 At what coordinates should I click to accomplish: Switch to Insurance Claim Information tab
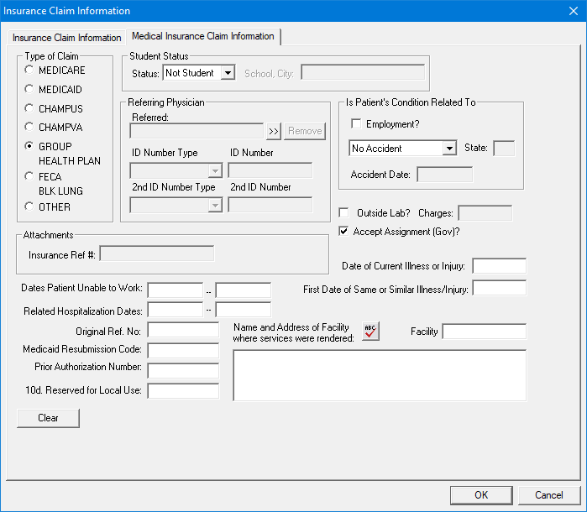pyautogui.click(x=66, y=38)
